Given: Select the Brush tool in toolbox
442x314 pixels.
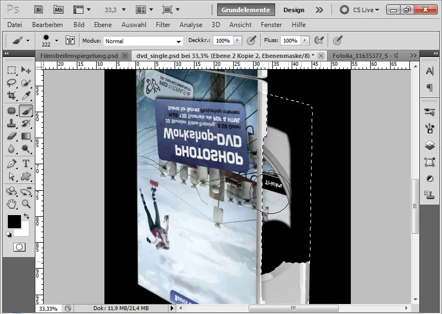Looking at the screenshot, I should [x=26, y=111].
